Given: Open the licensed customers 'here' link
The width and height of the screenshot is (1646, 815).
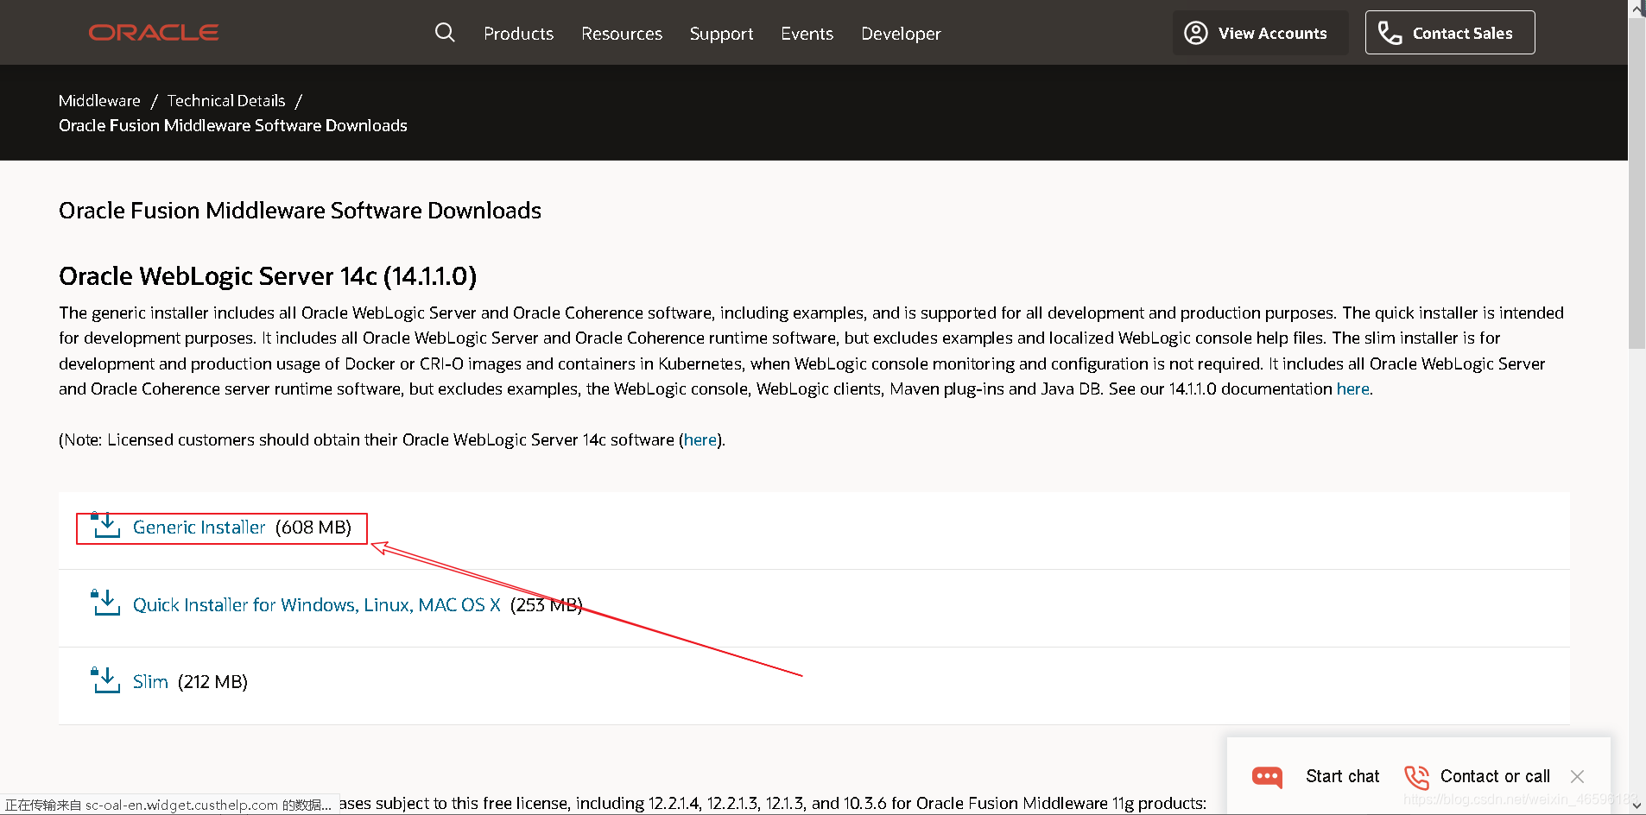Looking at the screenshot, I should pos(700,440).
